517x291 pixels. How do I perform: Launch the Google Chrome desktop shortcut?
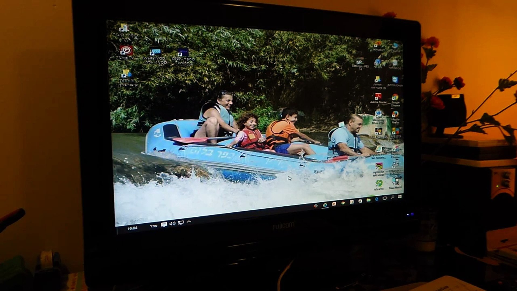point(395,97)
